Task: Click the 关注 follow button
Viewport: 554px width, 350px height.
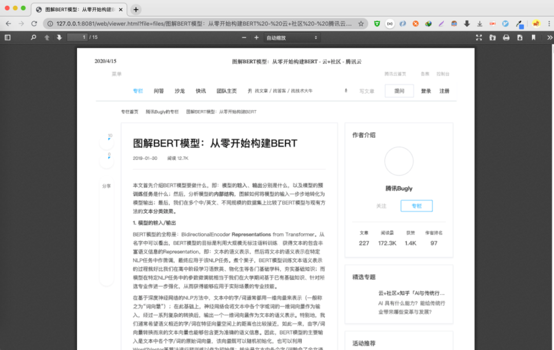Action: [381, 206]
